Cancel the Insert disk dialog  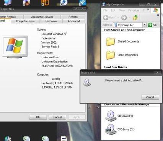[150, 97]
